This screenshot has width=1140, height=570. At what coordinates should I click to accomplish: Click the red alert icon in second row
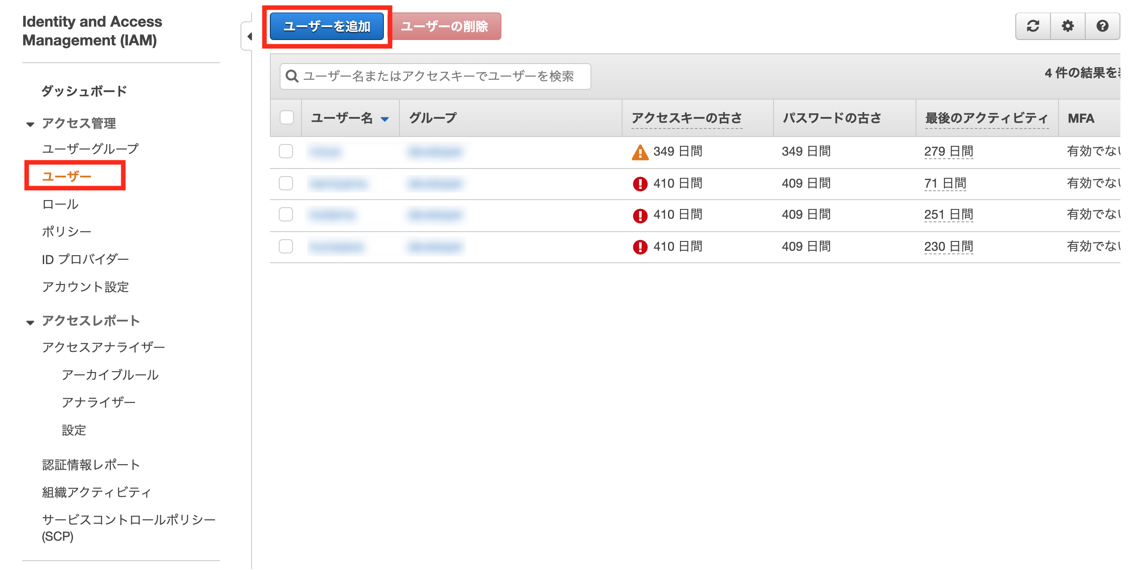(640, 184)
